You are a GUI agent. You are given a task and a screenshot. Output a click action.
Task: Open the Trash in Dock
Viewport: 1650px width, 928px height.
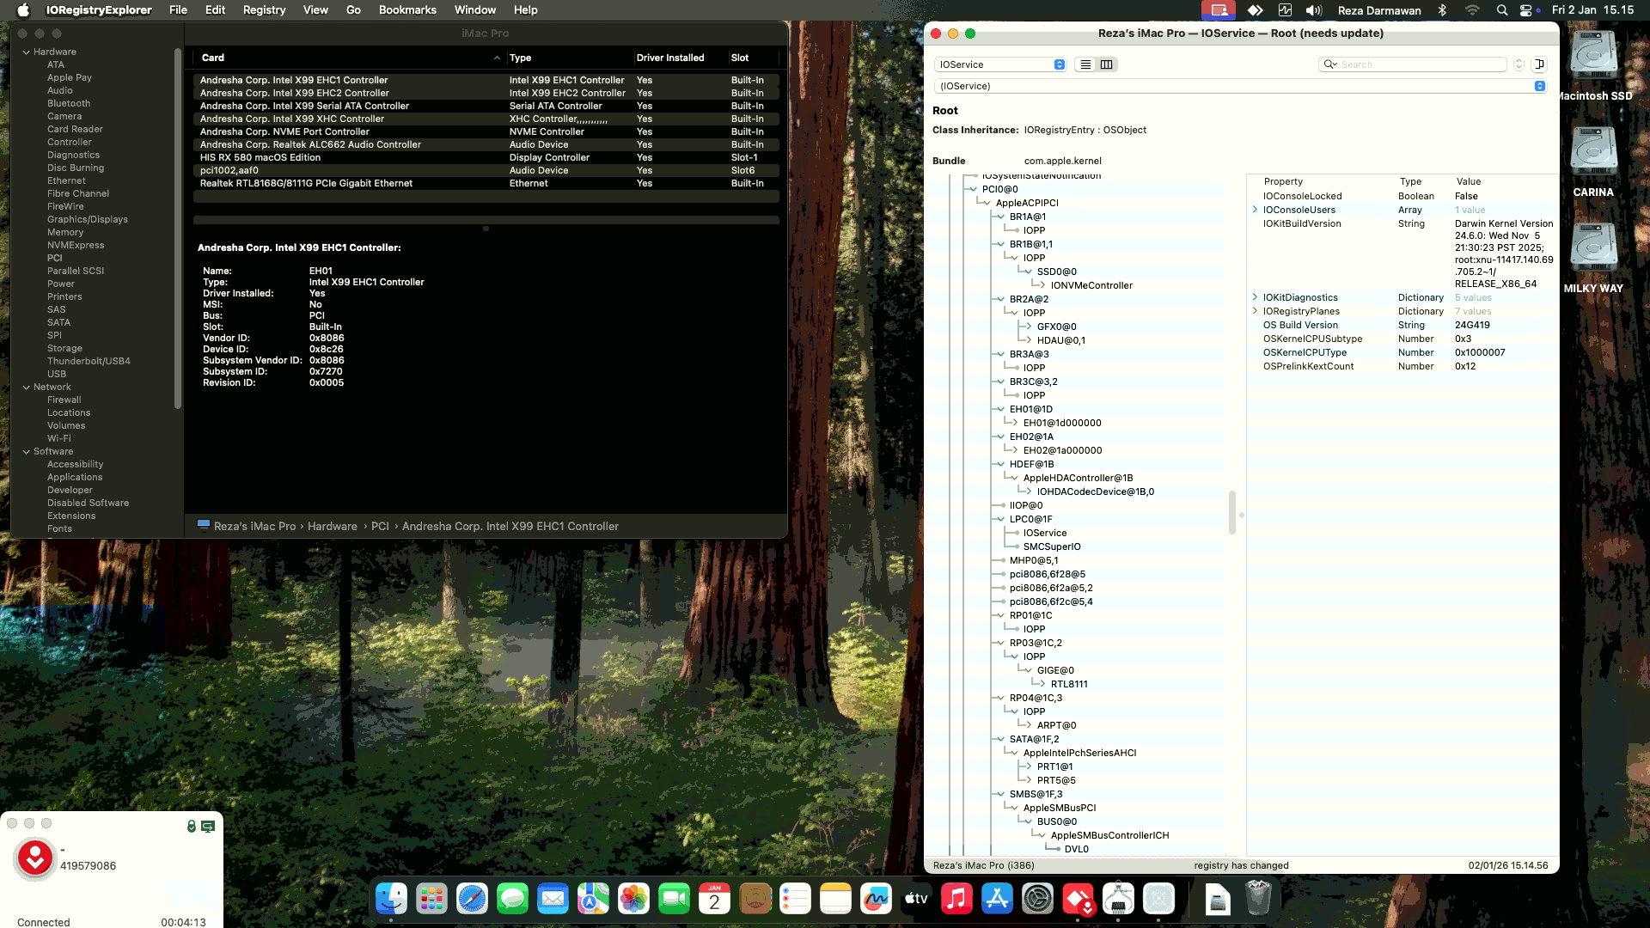[1258, 900]
